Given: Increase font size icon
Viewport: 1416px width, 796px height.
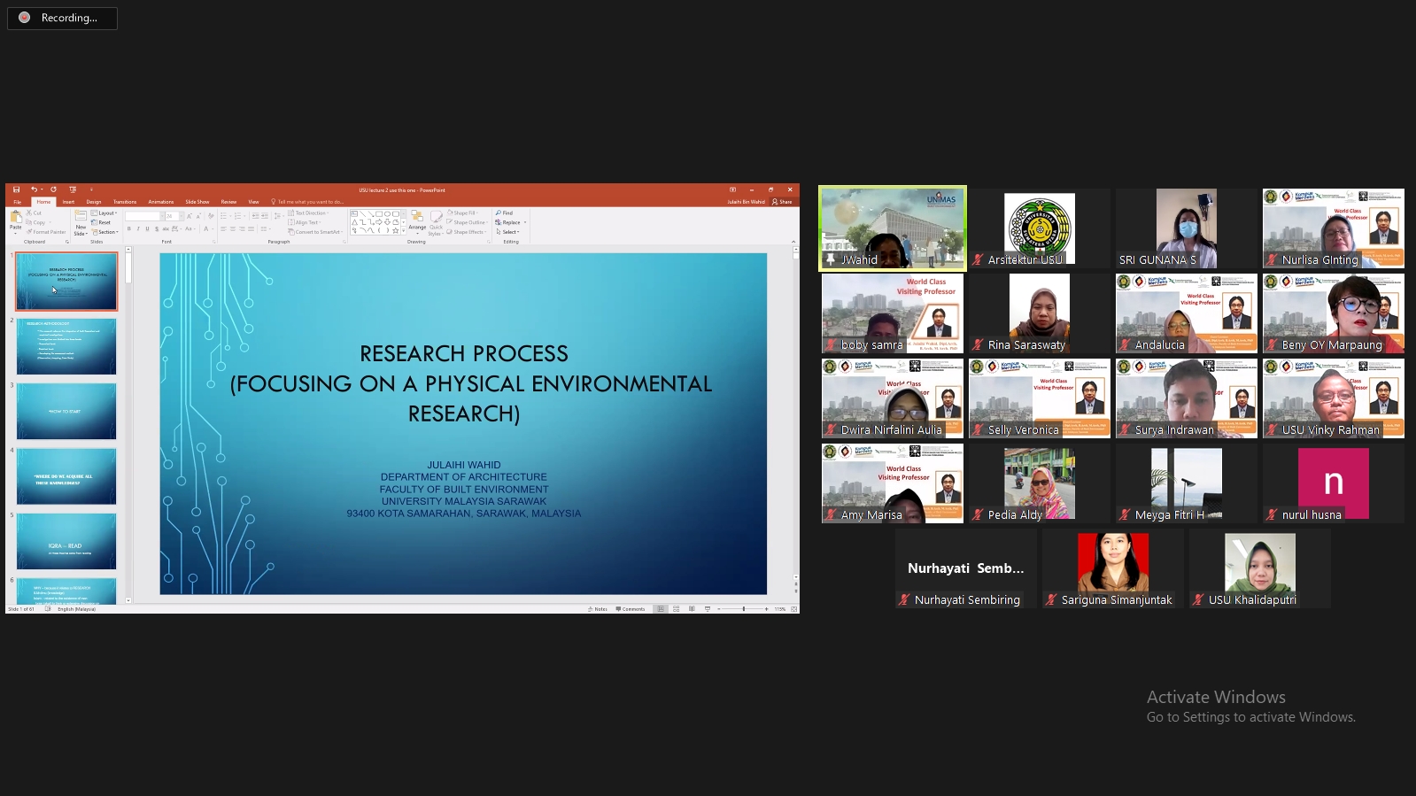Looking at the screenshot, I should [x=189, y=216].
